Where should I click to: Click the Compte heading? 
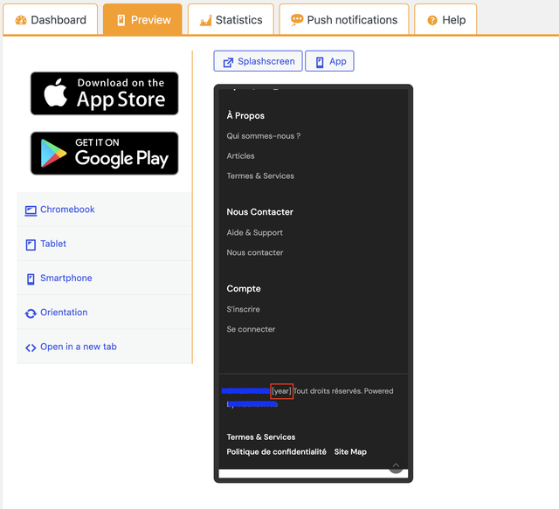244,288
